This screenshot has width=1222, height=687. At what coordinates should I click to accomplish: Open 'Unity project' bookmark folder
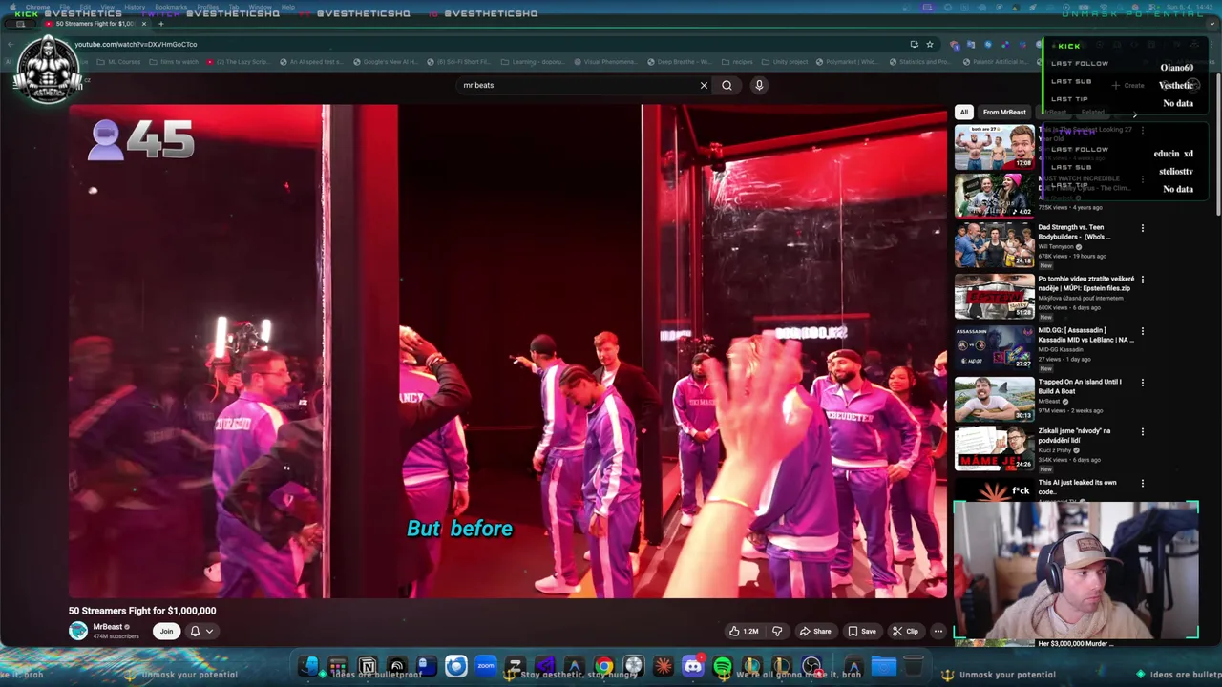[785, 62]
